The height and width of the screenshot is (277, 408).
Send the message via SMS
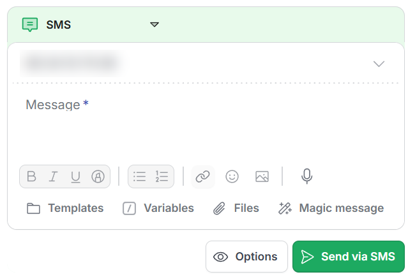point(349,257)
